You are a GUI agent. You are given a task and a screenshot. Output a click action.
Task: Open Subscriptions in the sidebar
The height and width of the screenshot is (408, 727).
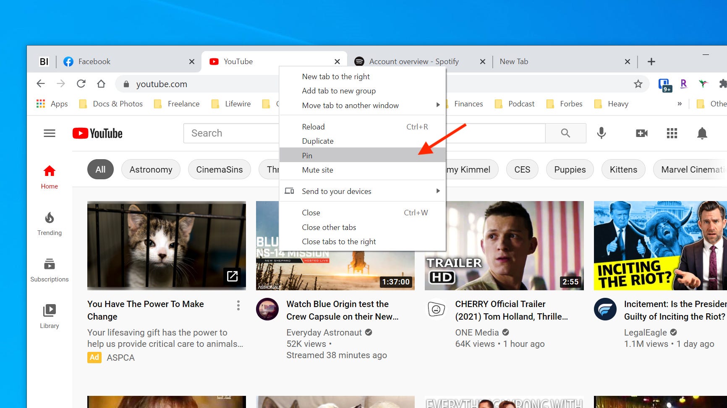pos(50,270)
